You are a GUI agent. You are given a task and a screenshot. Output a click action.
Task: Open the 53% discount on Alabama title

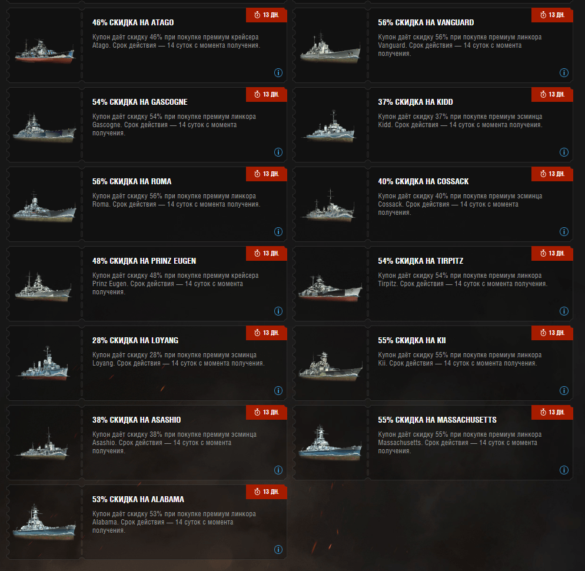(138, 499)
